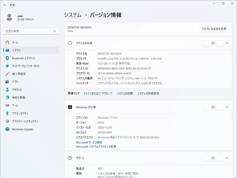Open ホーム in the sidebar
This screenshot has width=237, height=178.
(31, 42)
